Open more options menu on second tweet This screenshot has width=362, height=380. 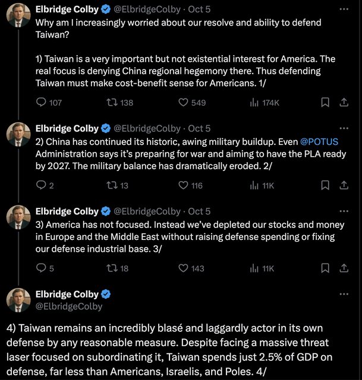point(344,128)
